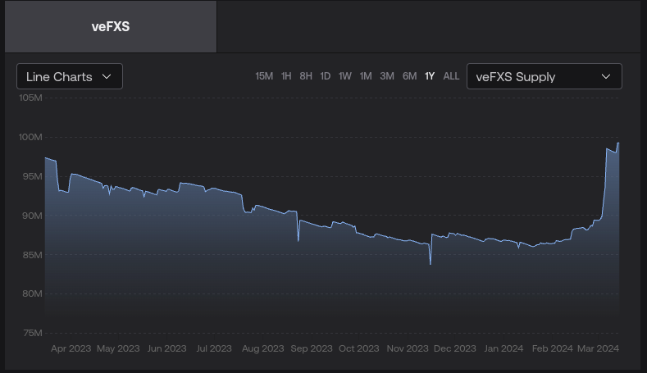Select the 8H time range
Viewport: 647px width, 373px height.
click(306, 76)
